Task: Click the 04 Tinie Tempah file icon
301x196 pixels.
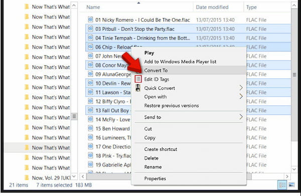Action: [90, 38]
